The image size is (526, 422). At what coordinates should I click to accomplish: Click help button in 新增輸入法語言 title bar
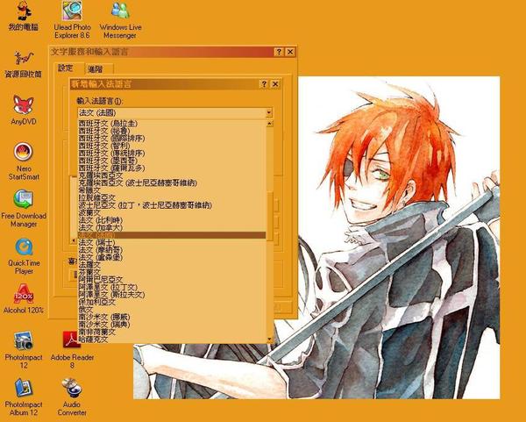click(x=264, y=84)
